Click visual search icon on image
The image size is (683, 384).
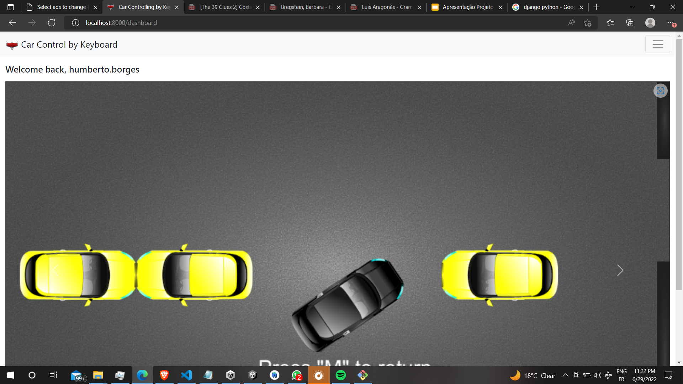661,91
